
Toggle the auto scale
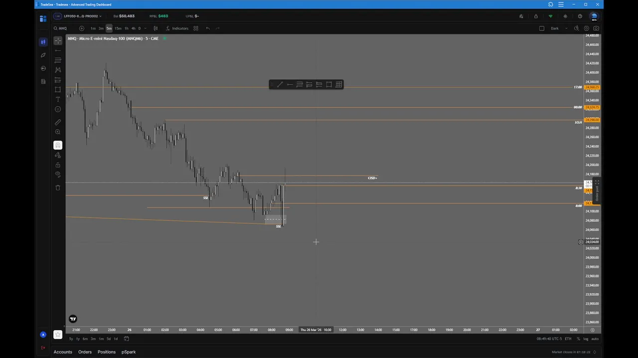[595, 339]
